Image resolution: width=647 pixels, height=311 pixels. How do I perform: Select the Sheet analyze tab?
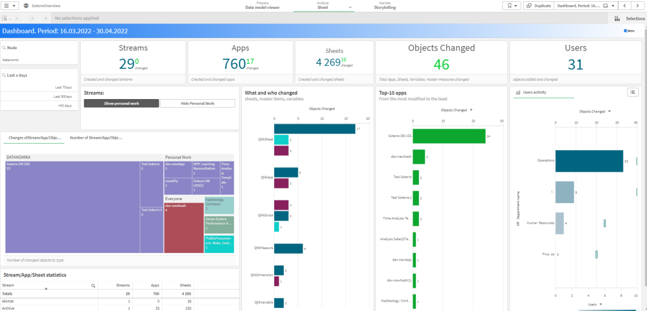[x=323, y=6]
